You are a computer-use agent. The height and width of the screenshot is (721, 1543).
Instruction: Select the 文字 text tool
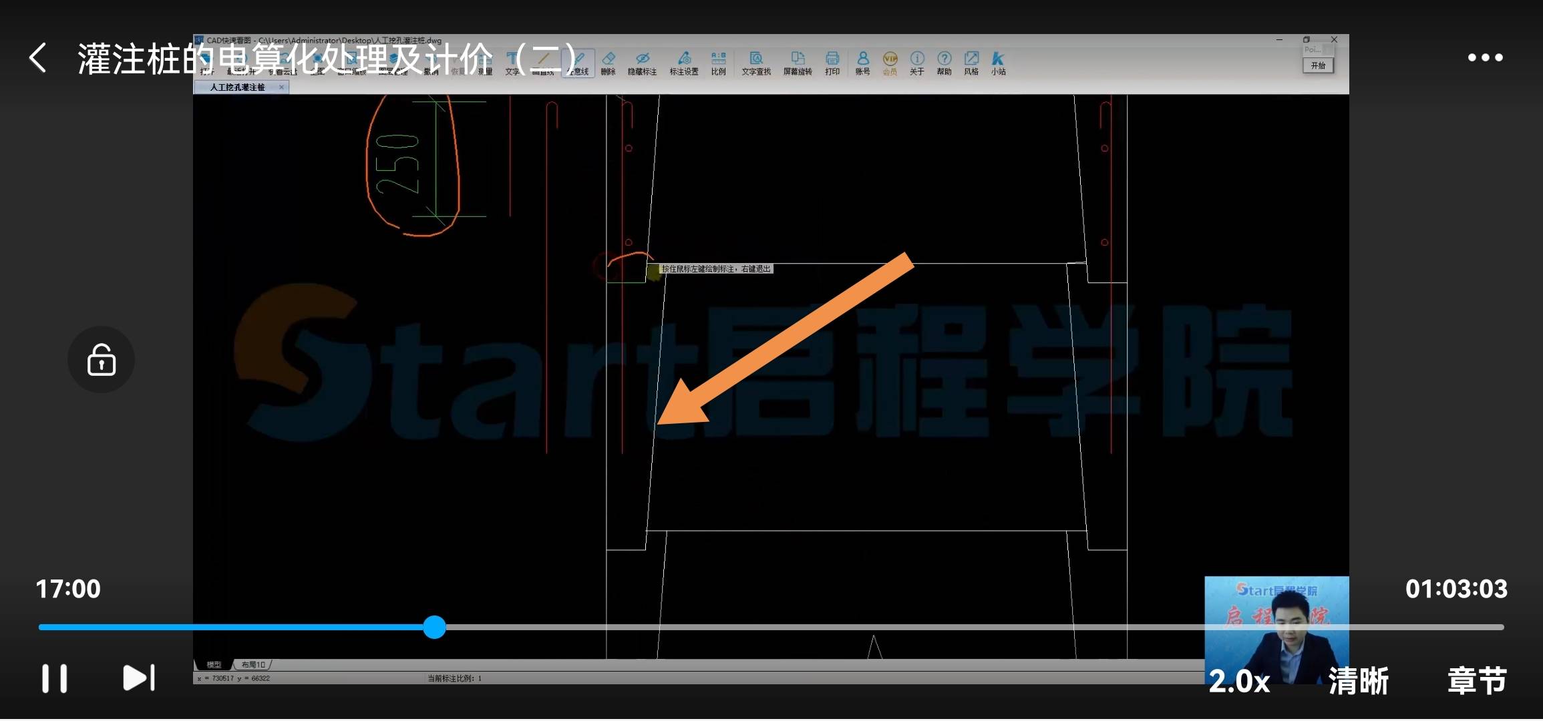(x=512, y=63)
